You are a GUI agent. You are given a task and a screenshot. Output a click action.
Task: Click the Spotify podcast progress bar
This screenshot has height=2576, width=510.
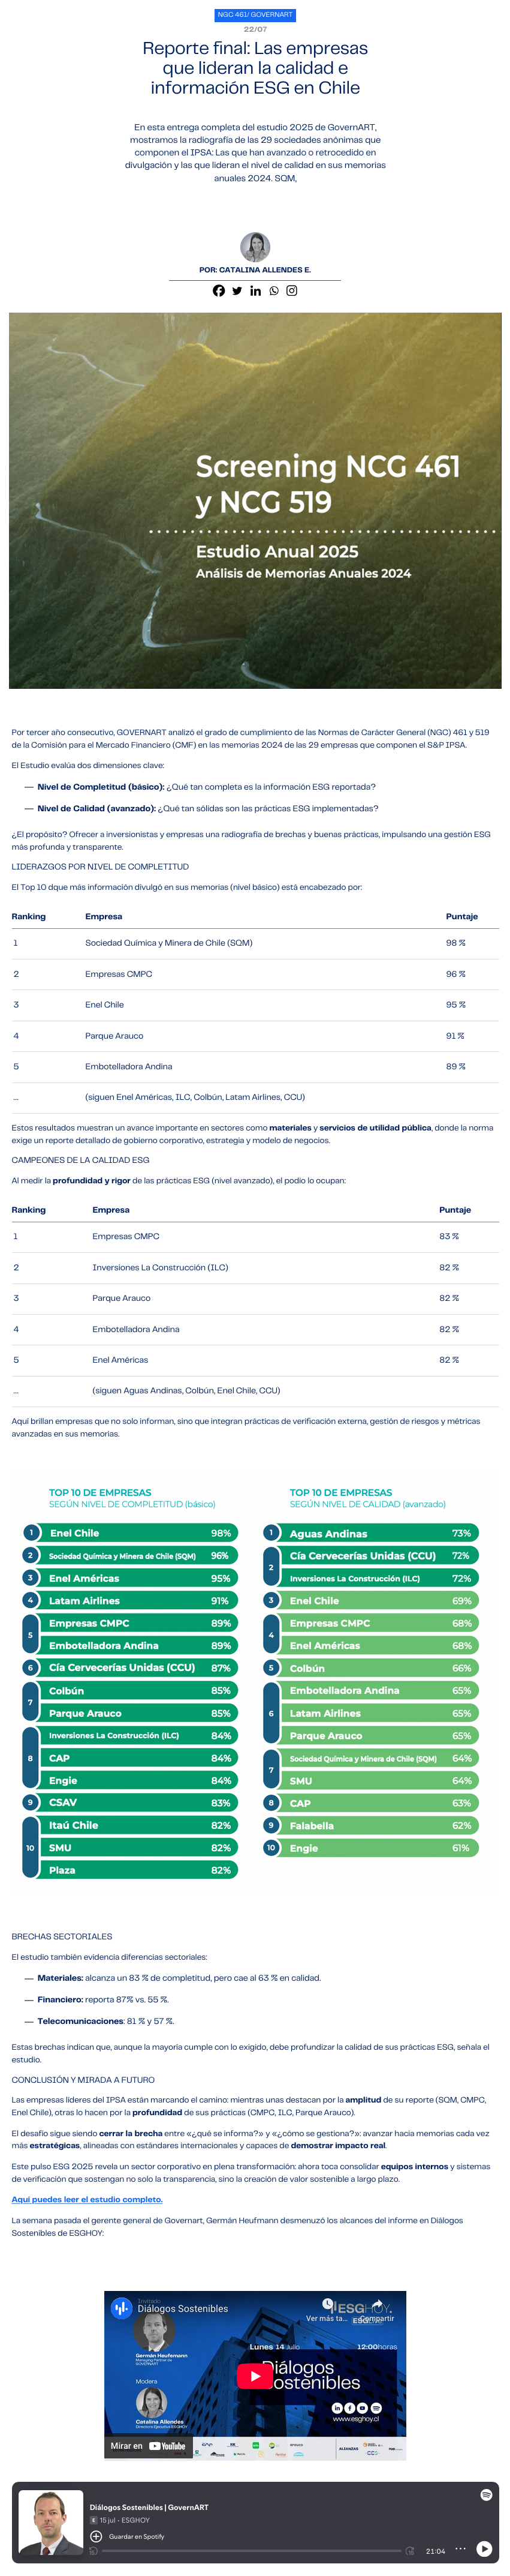[249, 2551]
